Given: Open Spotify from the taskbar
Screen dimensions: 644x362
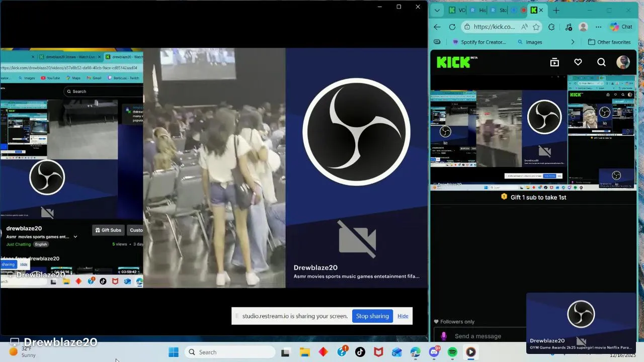Looking at the screenshot, I should click(452, 352).
